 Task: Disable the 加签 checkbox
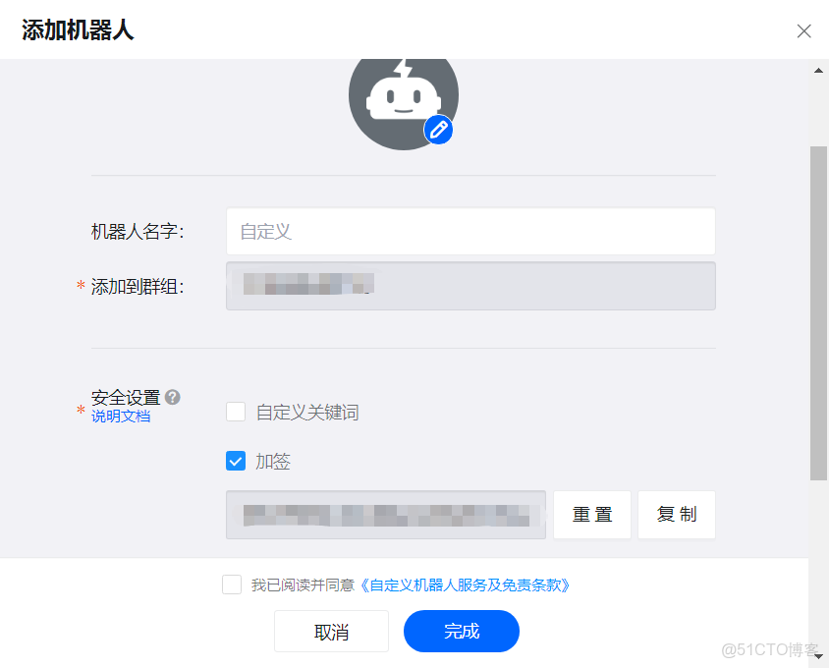coord(235,461)
